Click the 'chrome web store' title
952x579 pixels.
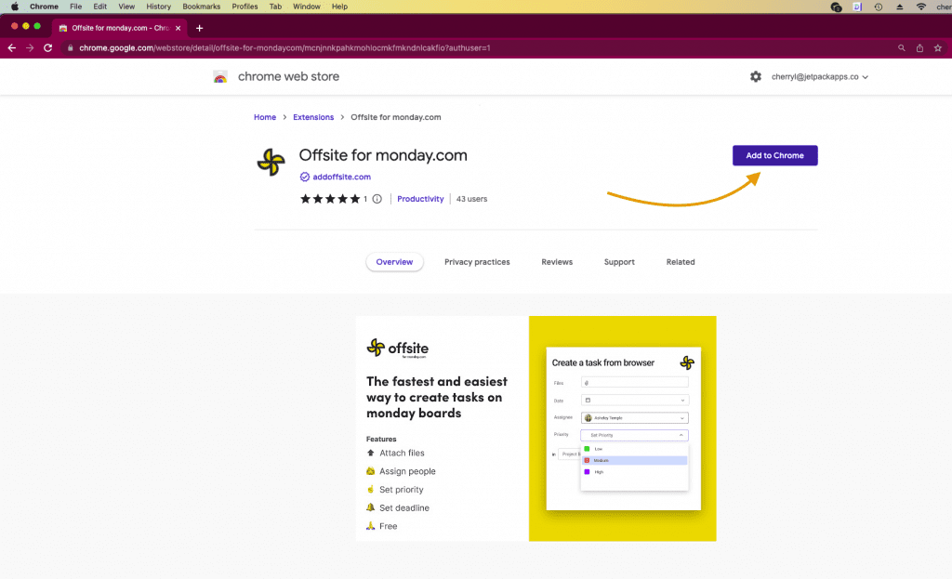(x=288, y=76)
